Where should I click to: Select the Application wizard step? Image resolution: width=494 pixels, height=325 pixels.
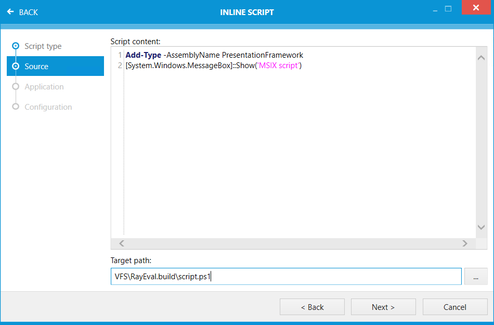tap(44, 86)
